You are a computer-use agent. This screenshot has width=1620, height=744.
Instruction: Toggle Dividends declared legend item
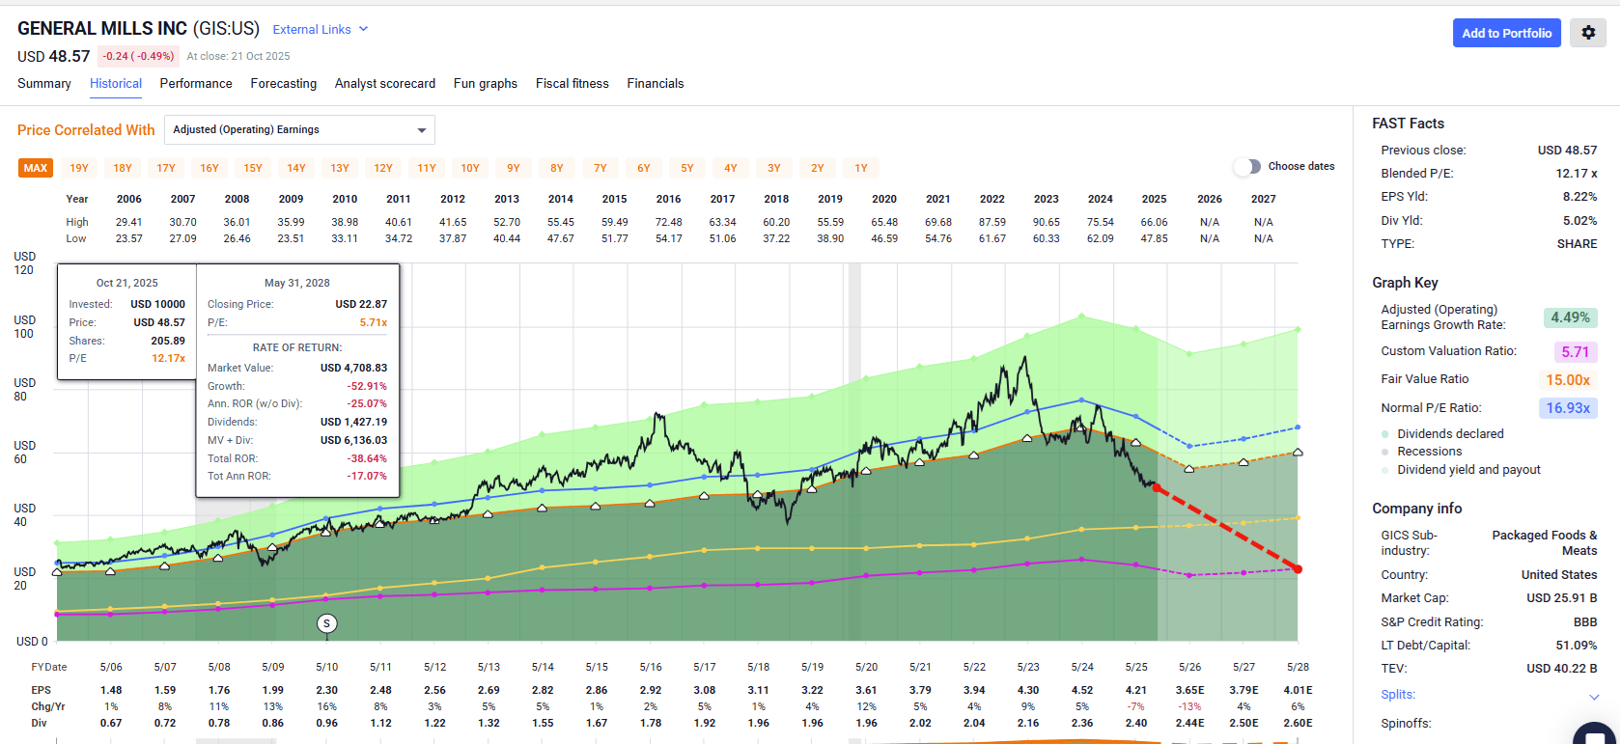tap(1449, 434)
